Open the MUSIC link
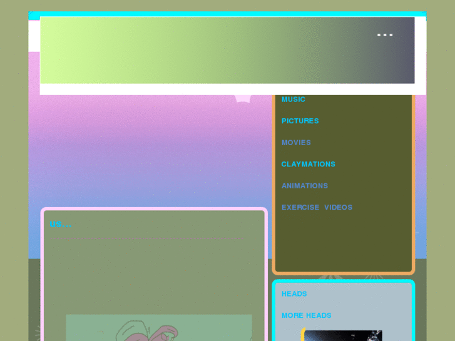 coord(294,99)
